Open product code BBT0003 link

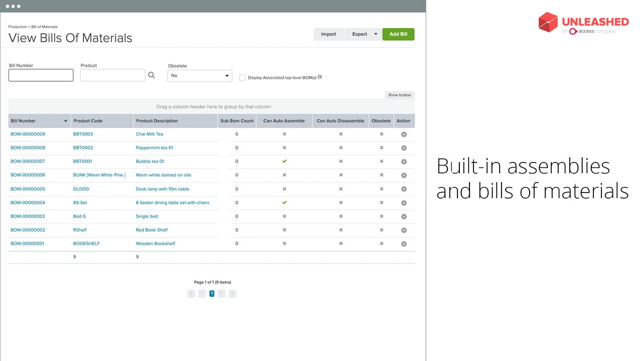pos(83,134)
